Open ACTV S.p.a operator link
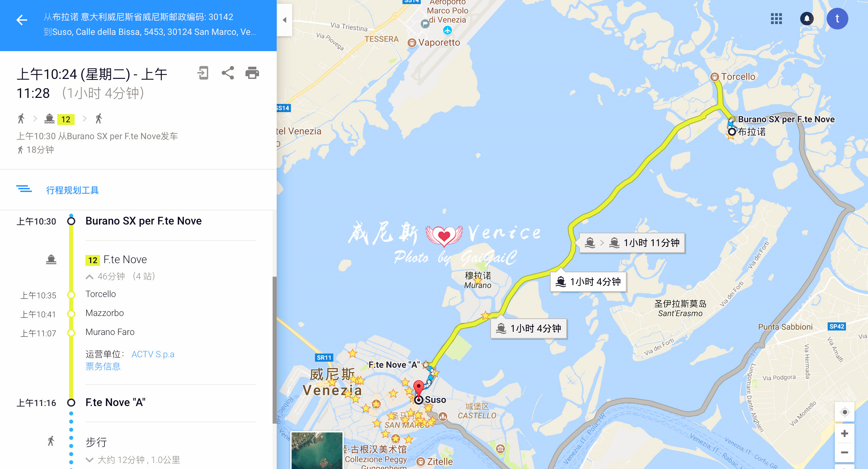Screen dimensions: 868x469 click(x=153, y=354)
